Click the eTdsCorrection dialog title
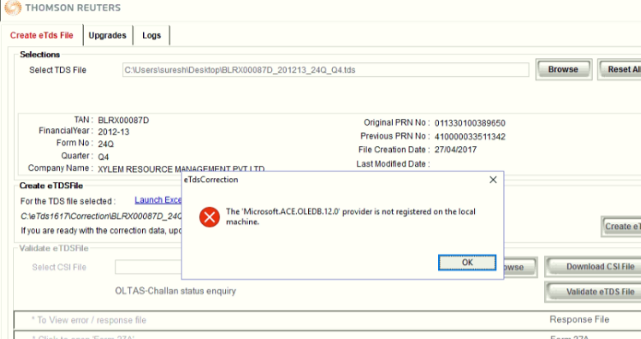The image size is (641, 339). click(211, 180)
